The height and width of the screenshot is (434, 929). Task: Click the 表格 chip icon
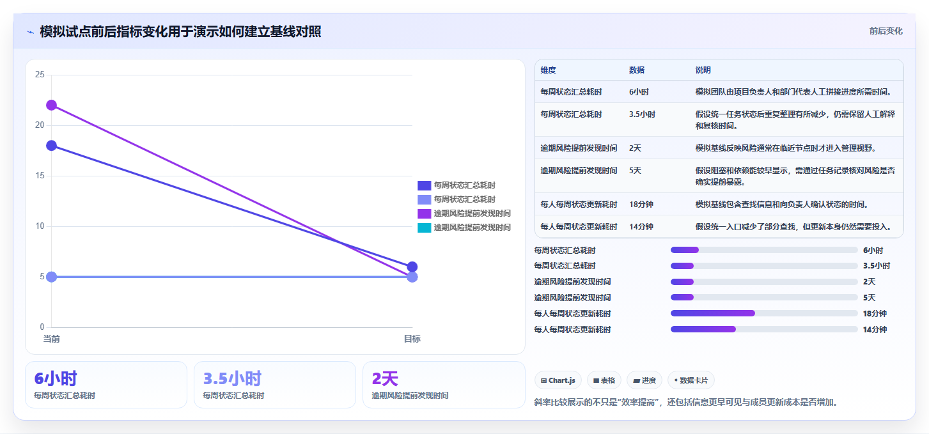[x=596, y=380]
